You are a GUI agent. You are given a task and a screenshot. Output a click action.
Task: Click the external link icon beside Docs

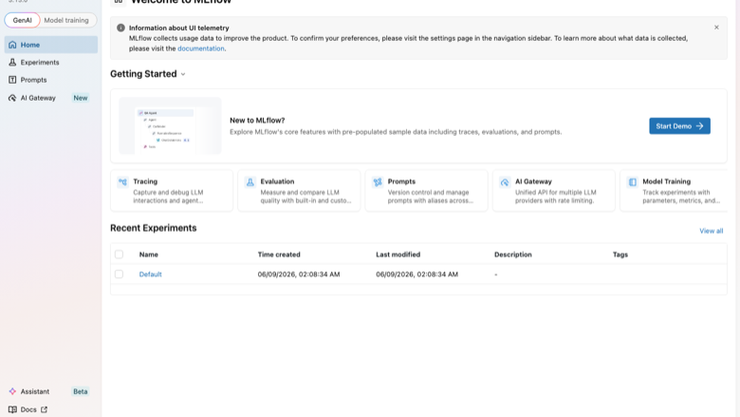pyautogui.click(x=44, y=409)
